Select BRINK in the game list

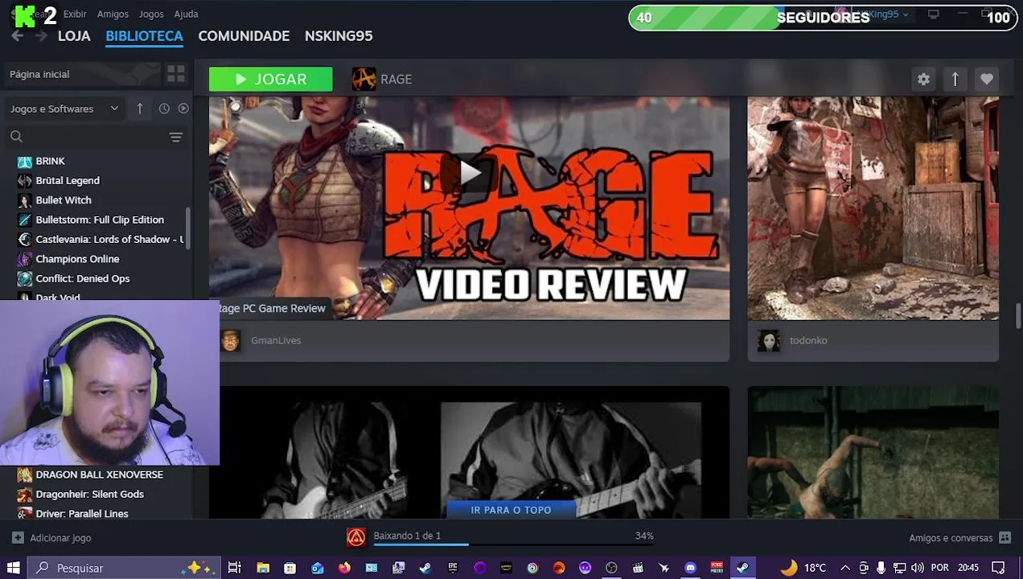coord(50,161)
